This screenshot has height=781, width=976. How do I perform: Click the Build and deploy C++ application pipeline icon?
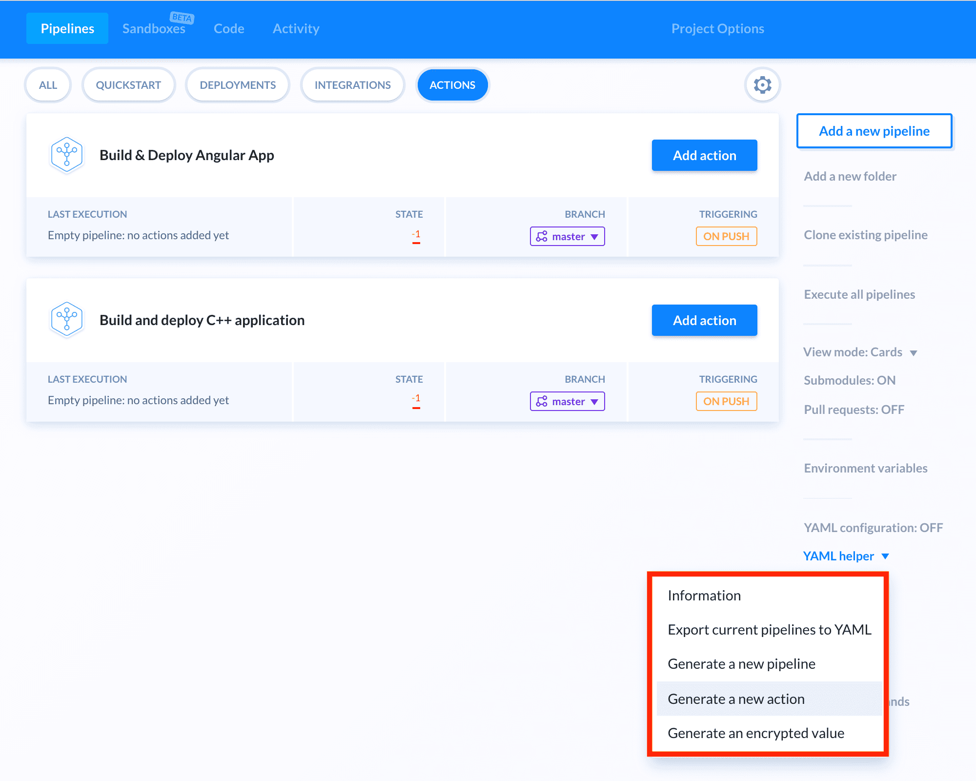coord(65,319)
